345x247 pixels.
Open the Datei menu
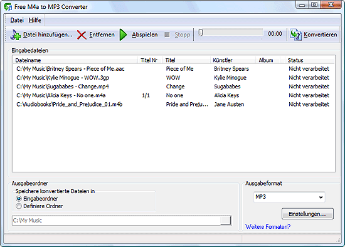tap(17, 20)
